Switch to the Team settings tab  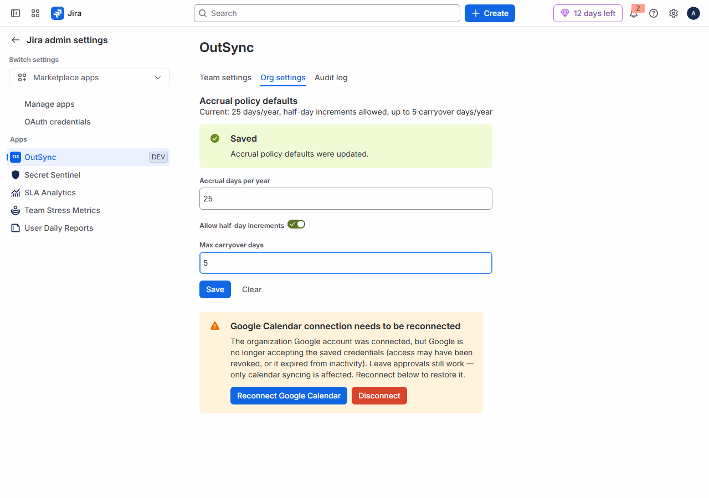pyautogui.click(x=225, y=77)
